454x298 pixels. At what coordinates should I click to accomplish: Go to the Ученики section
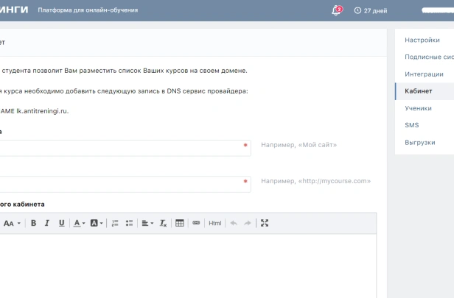click(418, 108)
